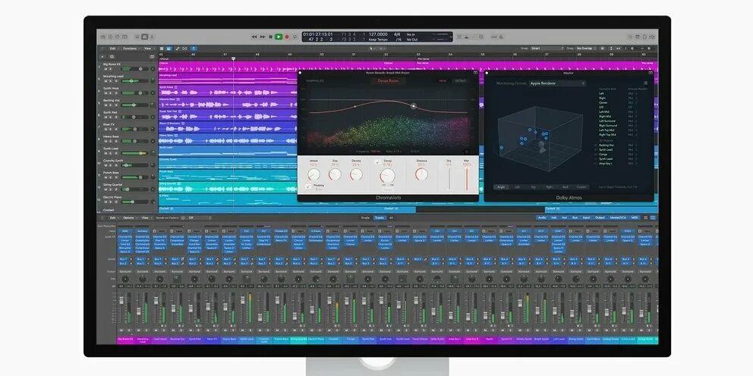
Task: Open the Smart Controls icon
Action: (137, 37)
